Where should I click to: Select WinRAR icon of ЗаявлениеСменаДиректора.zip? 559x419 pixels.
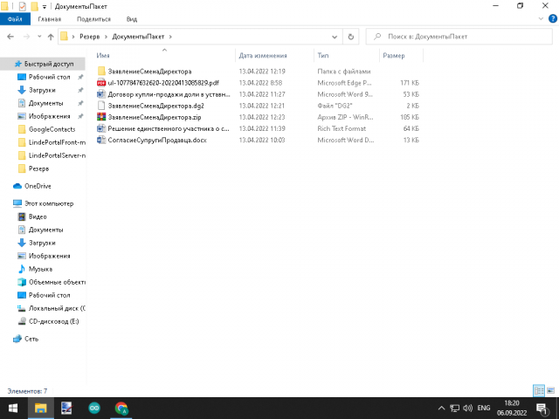pos(101,117)
